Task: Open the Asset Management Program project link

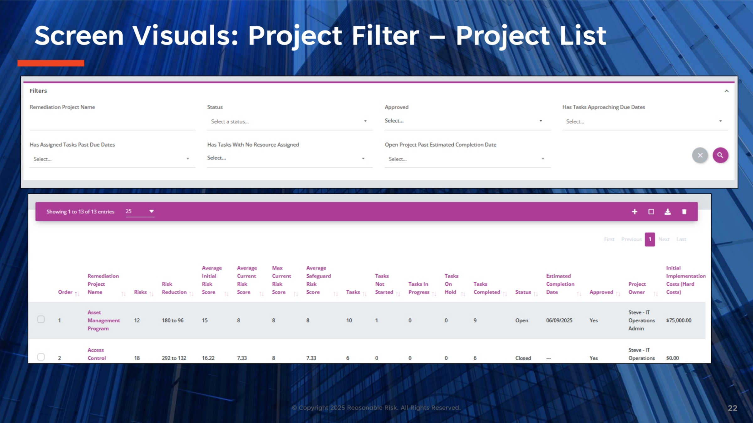Action: pos(104,321)
